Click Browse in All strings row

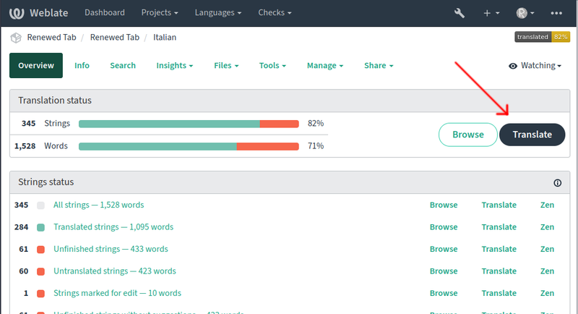click(x=444, y=205)
